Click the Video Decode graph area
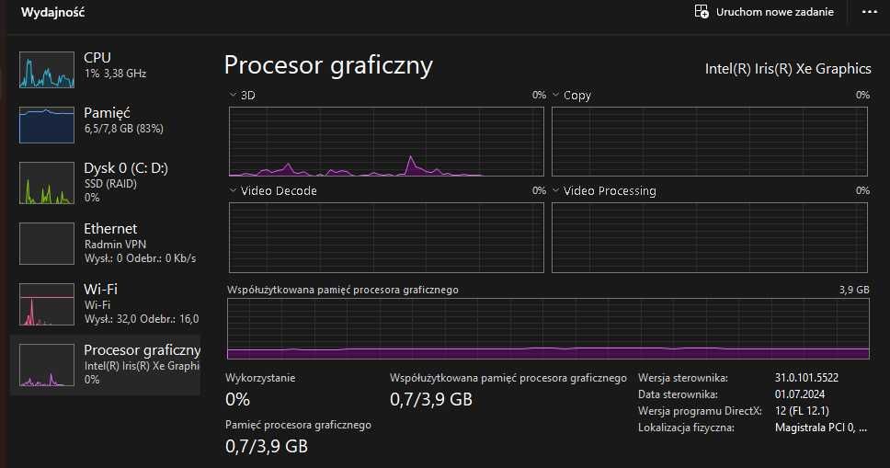The height and width of the screenshot is (468, 890). pos(386,237)
